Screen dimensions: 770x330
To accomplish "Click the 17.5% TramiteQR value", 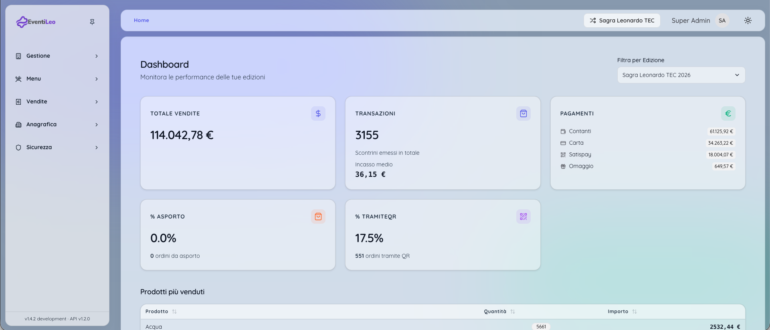I will tap(369, 238).
